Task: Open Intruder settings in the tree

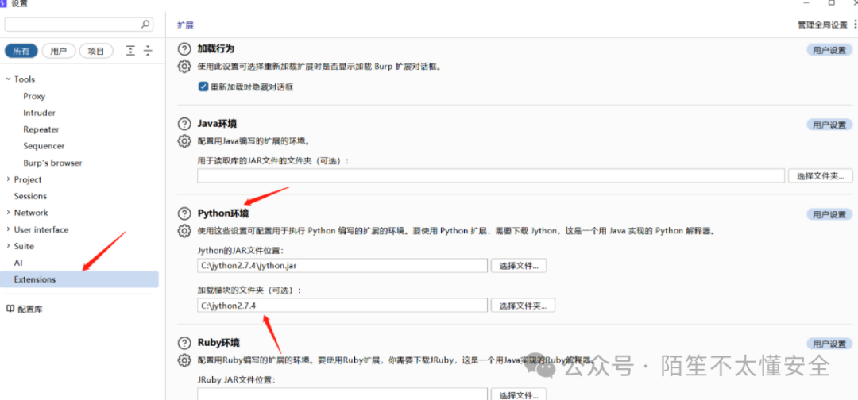Action: [40, 113]
